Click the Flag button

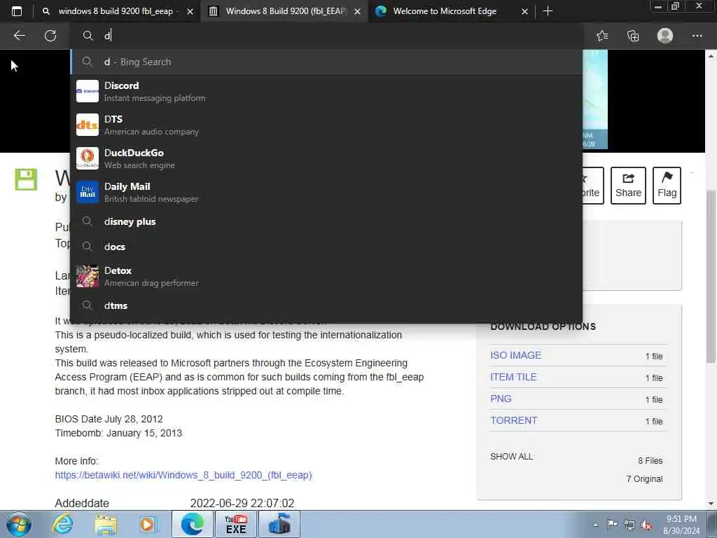[667, 185]
